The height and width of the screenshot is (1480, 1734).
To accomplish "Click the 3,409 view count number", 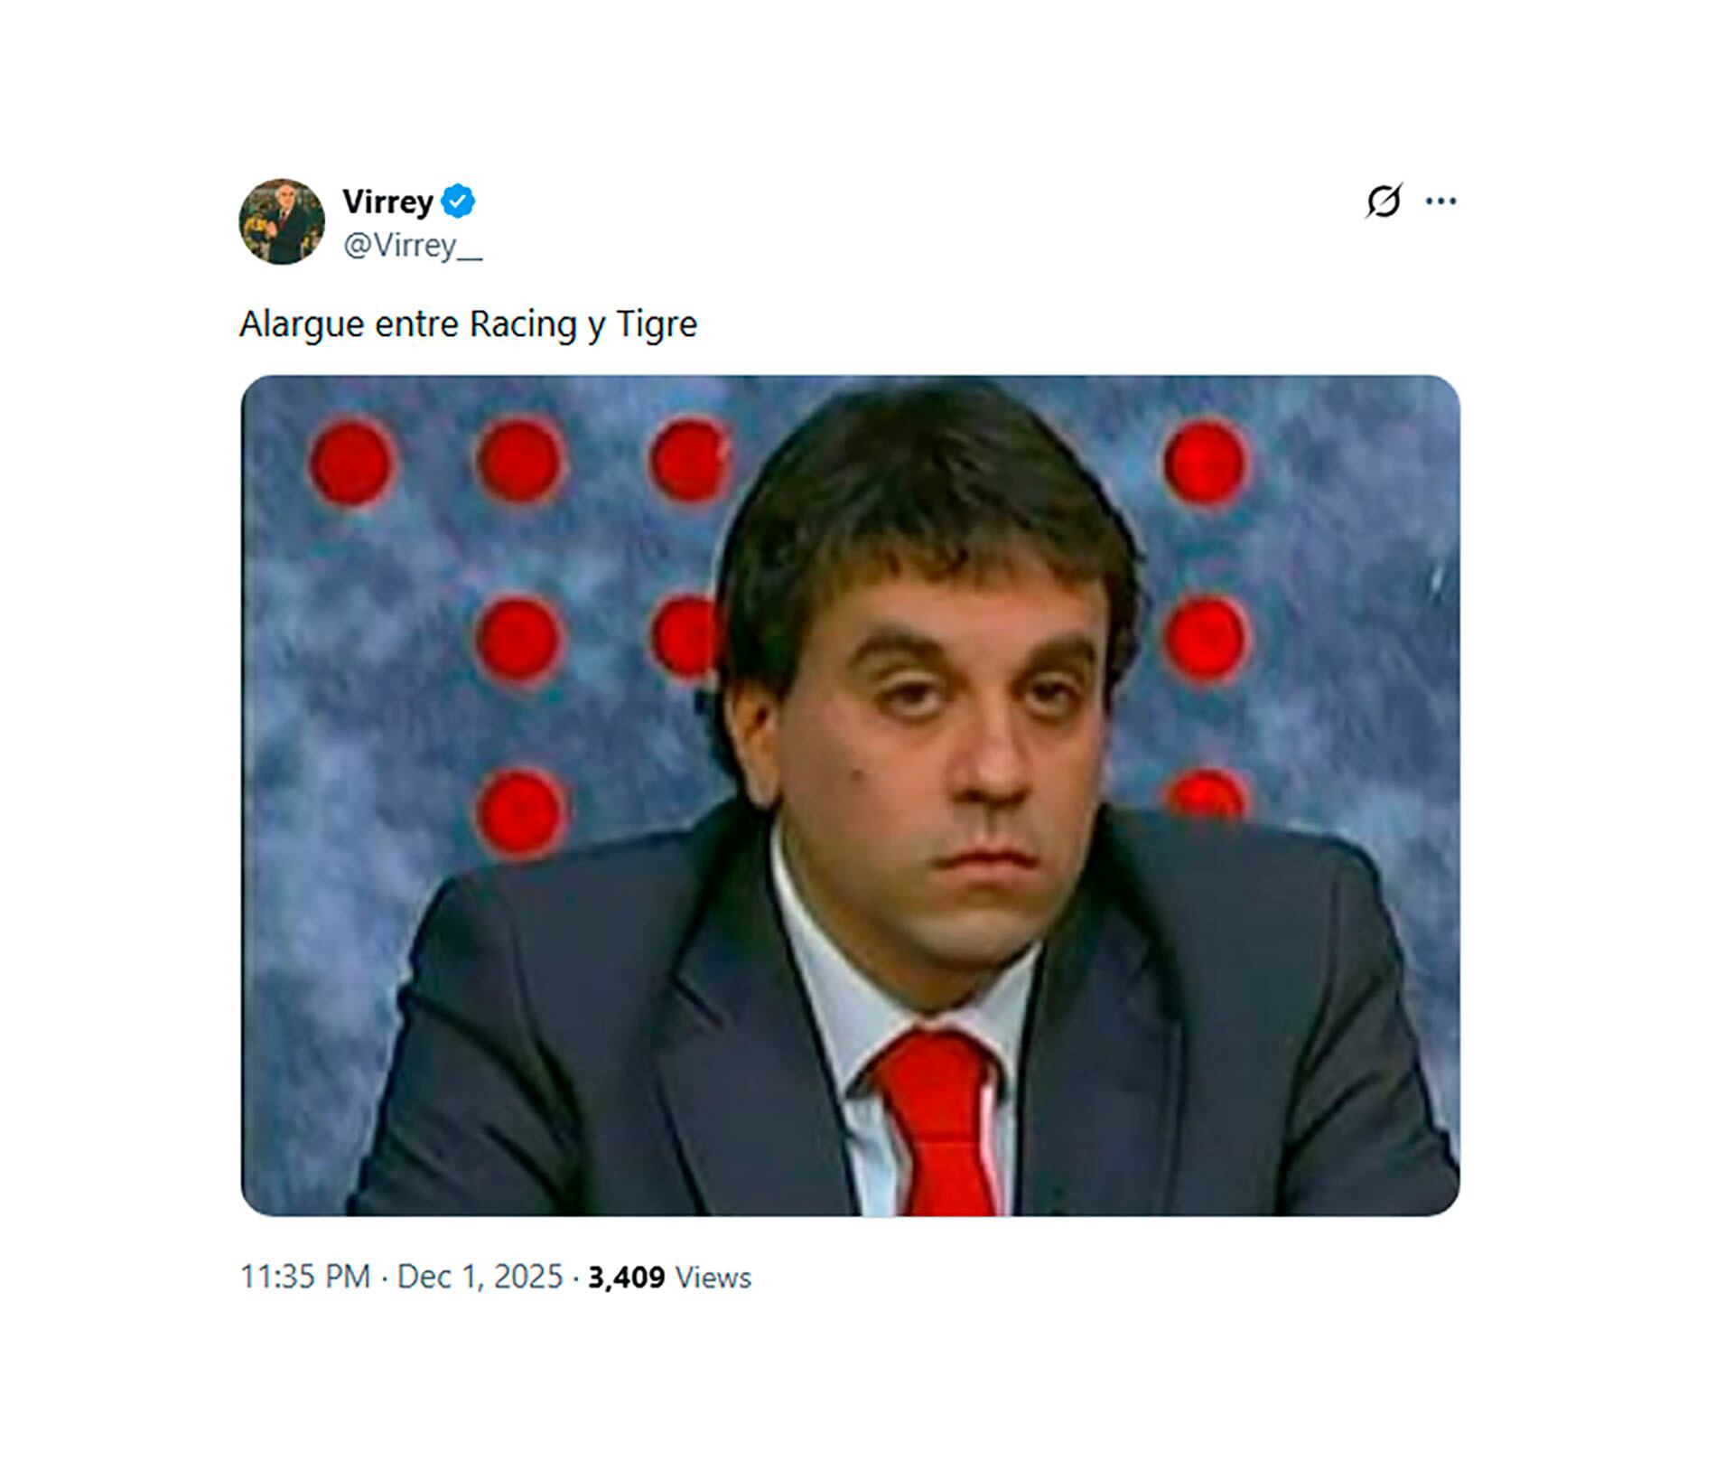I will [x=626, y=1277].
